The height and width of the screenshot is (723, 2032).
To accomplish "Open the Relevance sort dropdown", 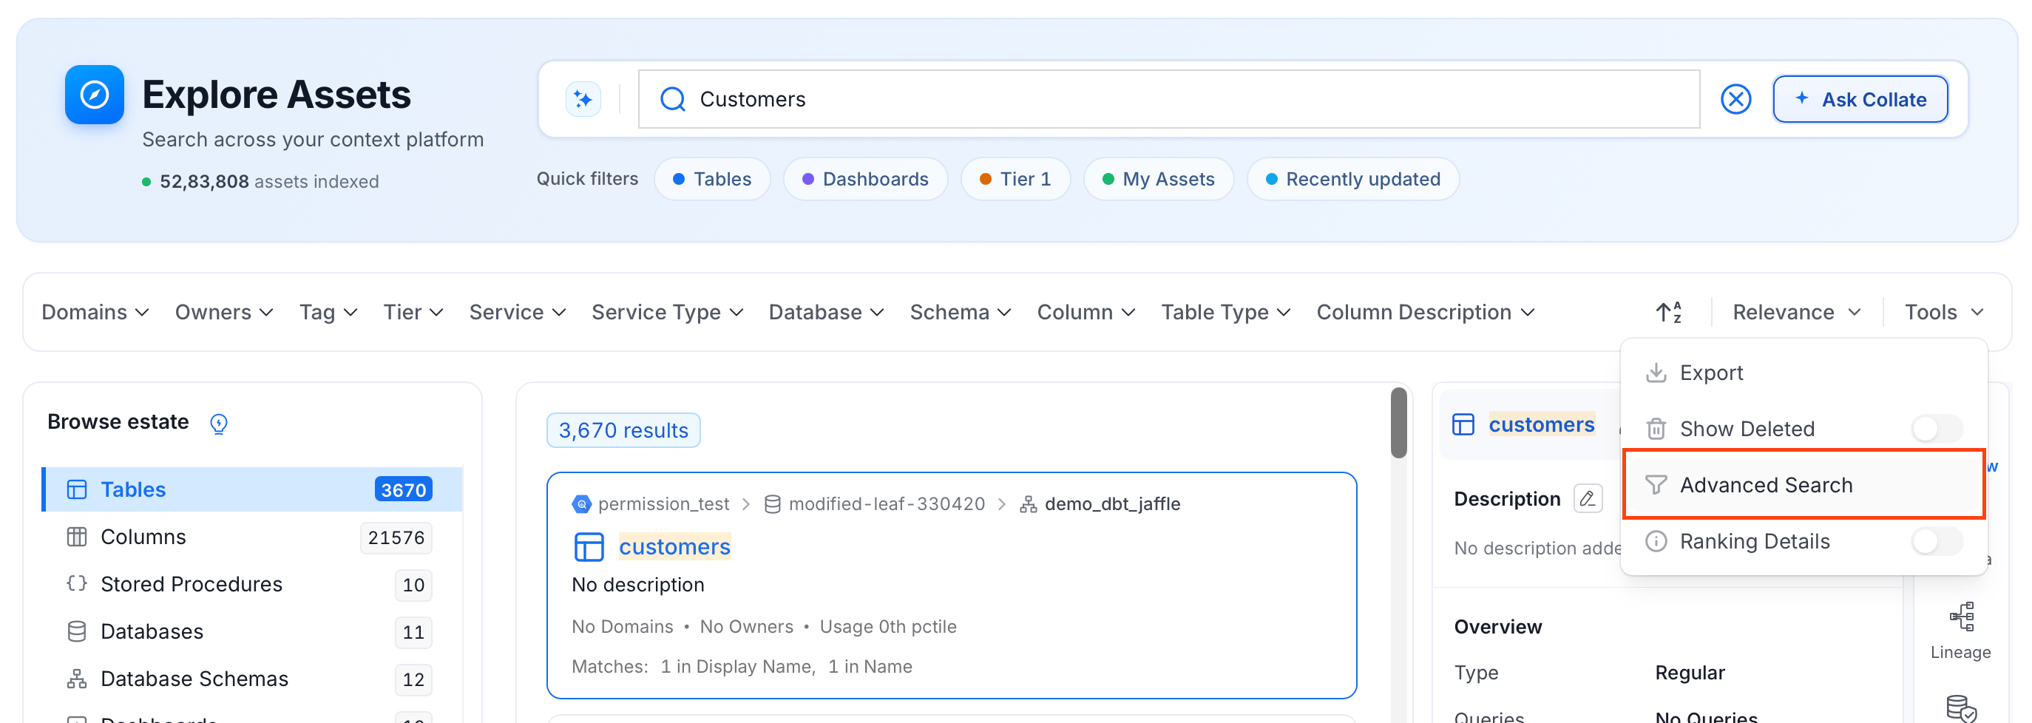I will coord(1797,312).
